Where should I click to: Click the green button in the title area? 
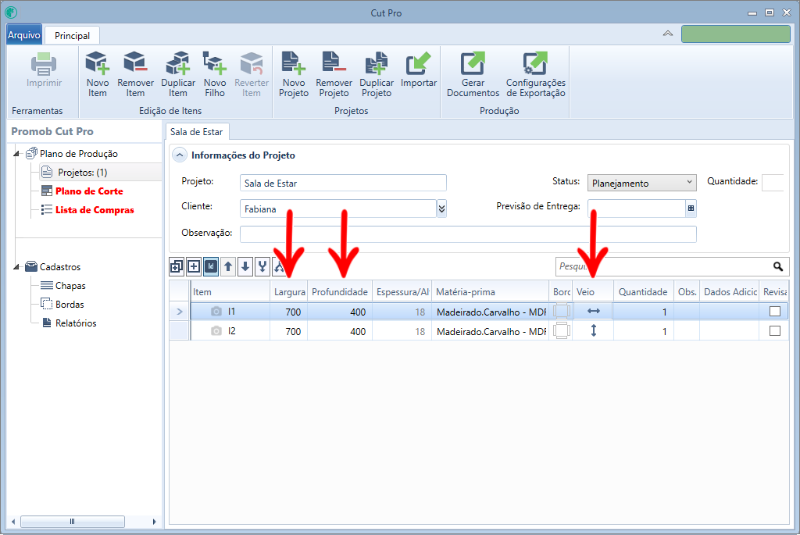click(x=736, y=34)
